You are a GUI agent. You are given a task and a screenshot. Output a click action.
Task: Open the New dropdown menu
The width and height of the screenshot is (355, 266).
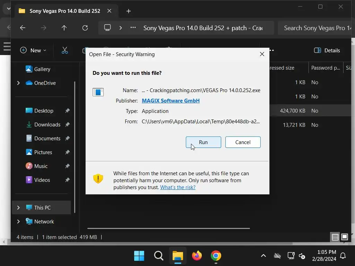[33, 50]
